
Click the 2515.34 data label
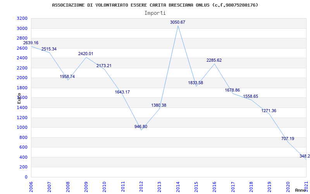click(x=49, y=49)
